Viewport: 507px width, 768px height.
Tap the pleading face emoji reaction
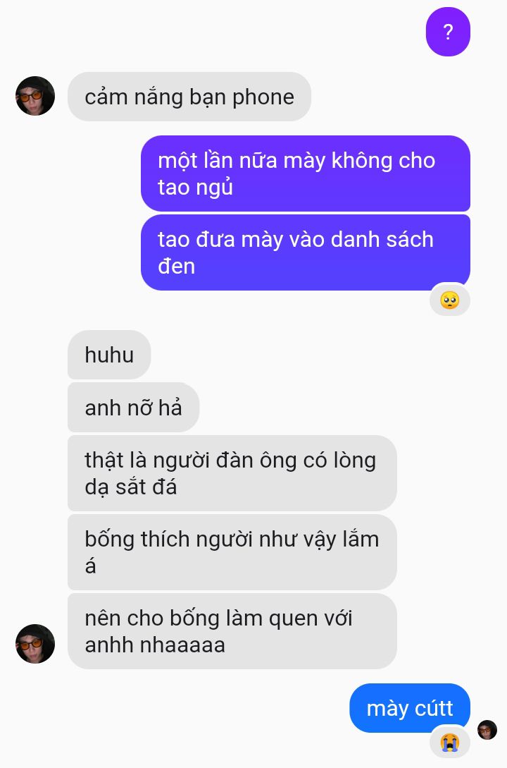450,300
